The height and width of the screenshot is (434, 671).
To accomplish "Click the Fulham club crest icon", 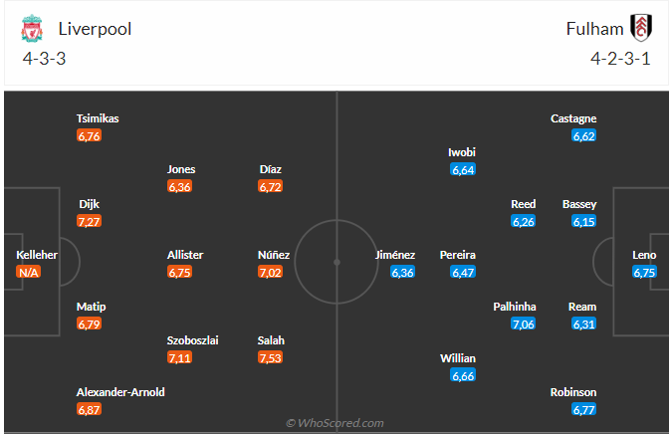I will click(640, 28).
